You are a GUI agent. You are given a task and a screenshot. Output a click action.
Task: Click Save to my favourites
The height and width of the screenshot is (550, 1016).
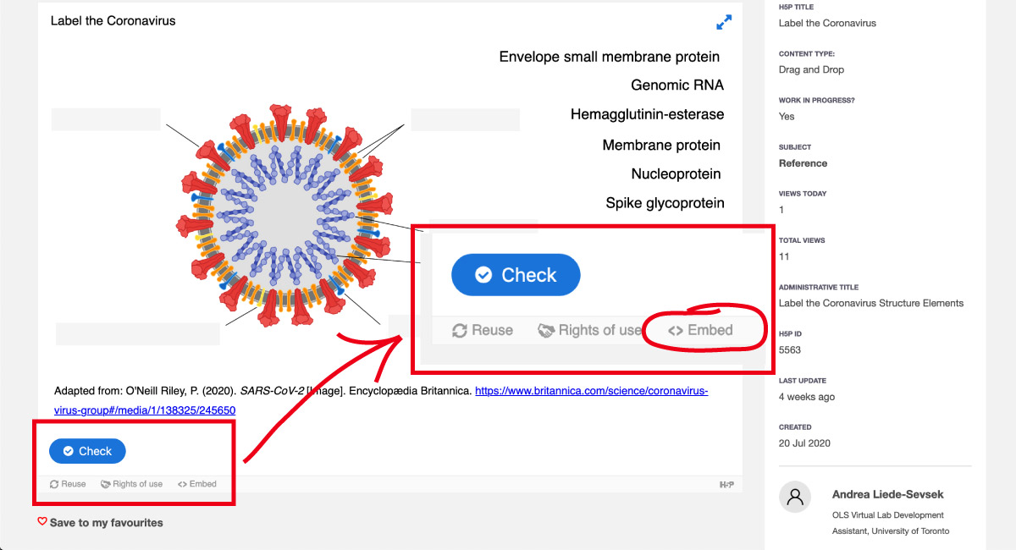click(106, 523)
